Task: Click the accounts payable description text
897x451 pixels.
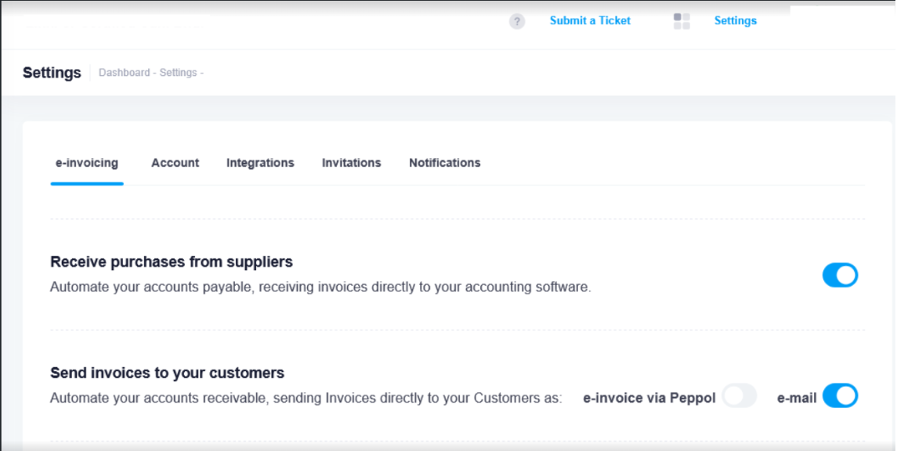Action: (320, 287)
